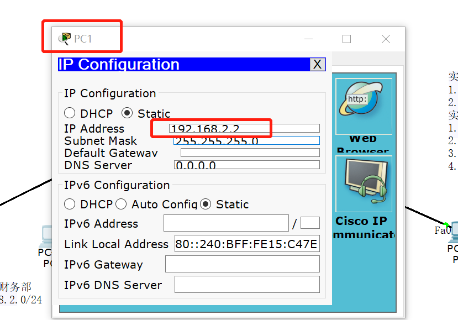Click the IPv6 Gateway input field
Viewport: 458px width, 320px height.
coord(243,264)
